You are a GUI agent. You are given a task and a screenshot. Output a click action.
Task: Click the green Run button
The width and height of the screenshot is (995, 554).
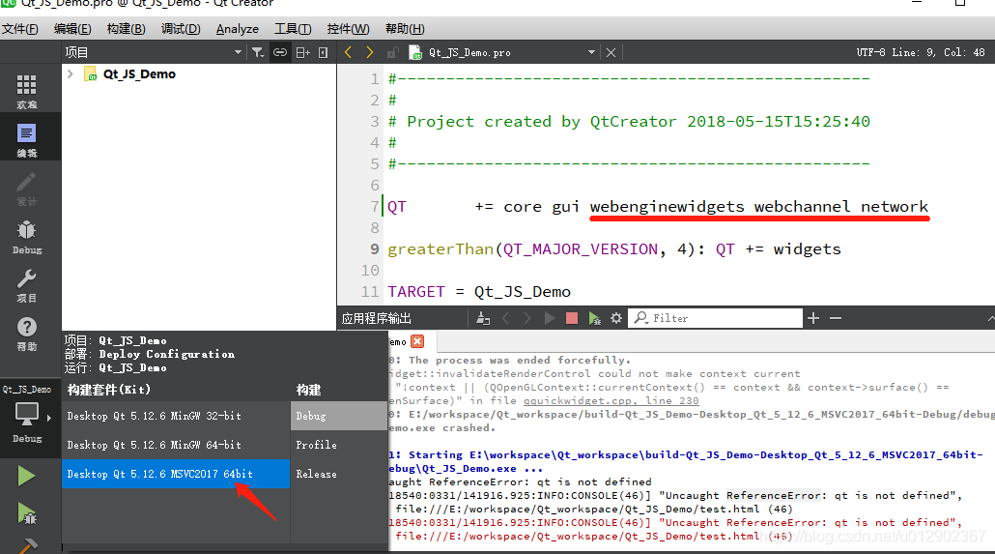click(x=26, y=475)
